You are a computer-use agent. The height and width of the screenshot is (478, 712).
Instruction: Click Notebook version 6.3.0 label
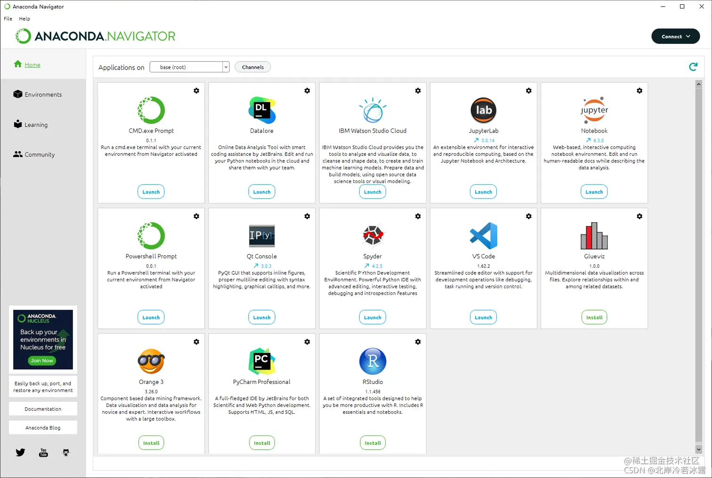[x=599, y=140]
